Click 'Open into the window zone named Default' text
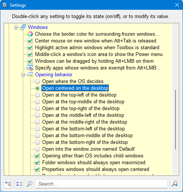The width and height of the screenshot is (183, 192). [x=89, y=149]
